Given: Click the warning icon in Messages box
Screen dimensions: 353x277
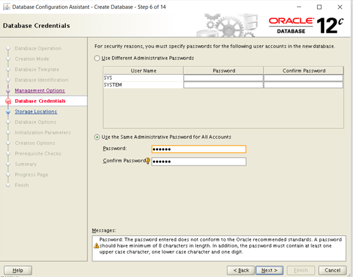Looking at the screenshot, I should click(97, 245).
